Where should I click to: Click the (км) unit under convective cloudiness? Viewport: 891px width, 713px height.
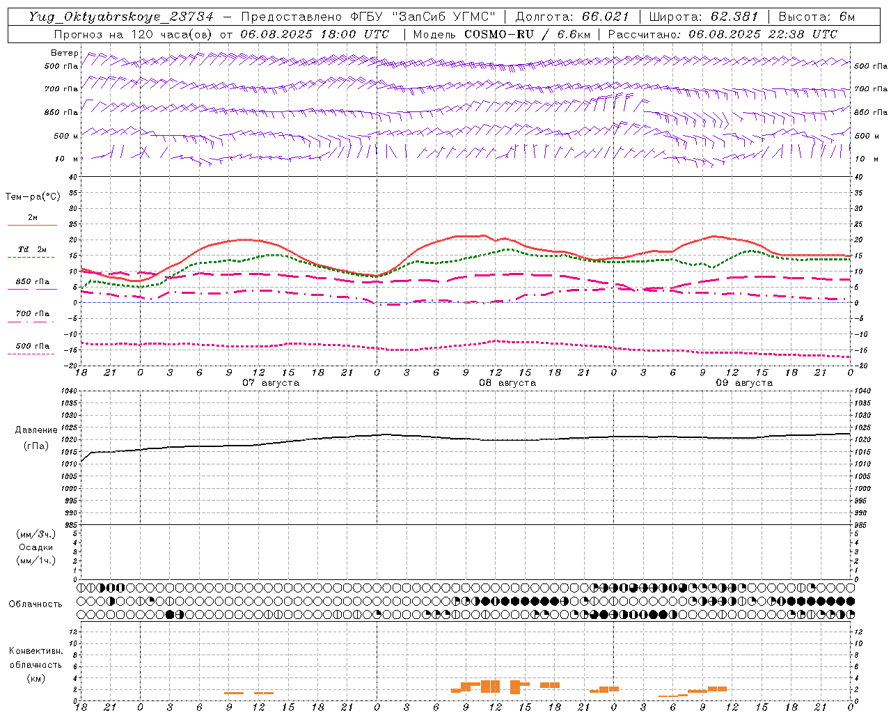point(36,678)
